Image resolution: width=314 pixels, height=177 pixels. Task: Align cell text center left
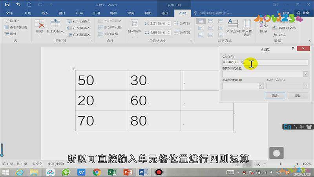201,28
